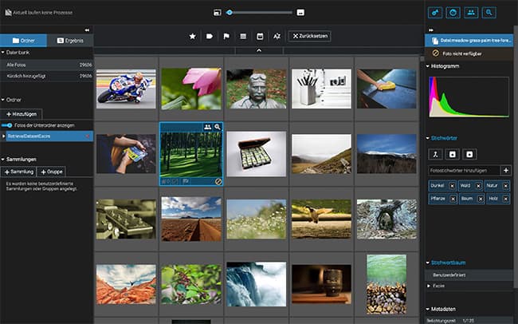Click the grid list filter icon

[x=243, y=37]
